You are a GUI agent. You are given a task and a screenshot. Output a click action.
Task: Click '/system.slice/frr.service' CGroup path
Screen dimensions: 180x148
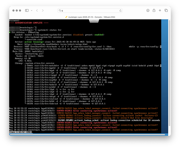pos(39,63)
